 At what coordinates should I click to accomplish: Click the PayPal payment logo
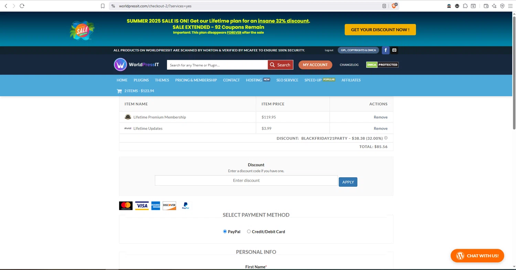(185, 206)
